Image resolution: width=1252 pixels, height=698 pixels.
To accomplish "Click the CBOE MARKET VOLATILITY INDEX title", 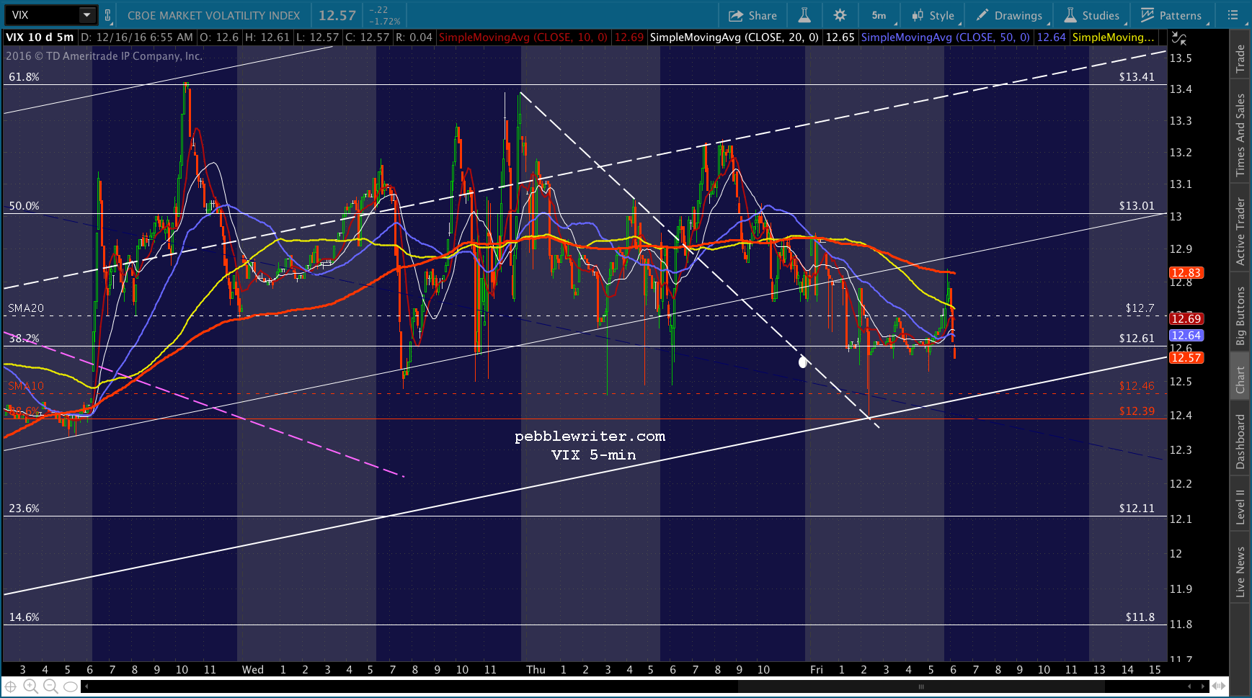I will [214, 15].
